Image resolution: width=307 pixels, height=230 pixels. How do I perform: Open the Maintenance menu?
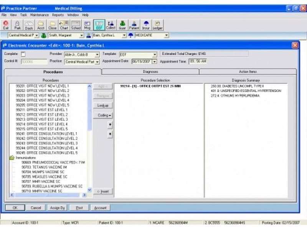click(x=40, y=15)
